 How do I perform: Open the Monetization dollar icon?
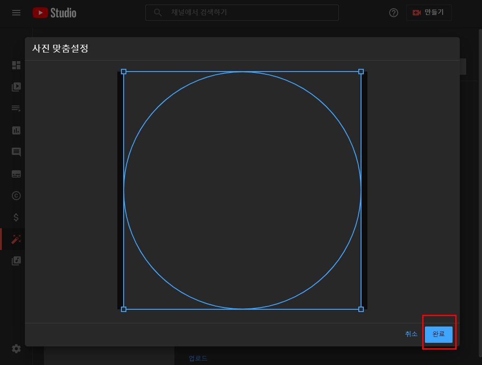click(x=16, y=217)
